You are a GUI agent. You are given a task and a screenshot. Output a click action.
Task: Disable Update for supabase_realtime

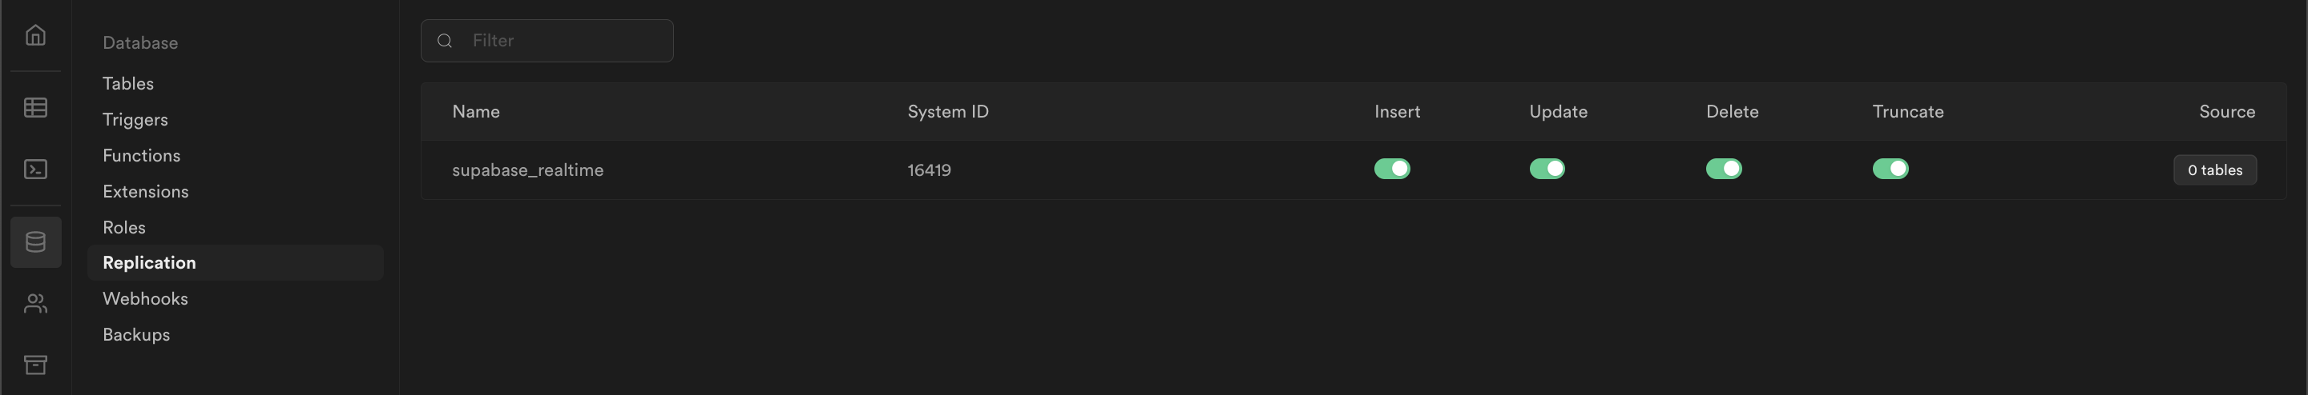(x=1547, y=169)
